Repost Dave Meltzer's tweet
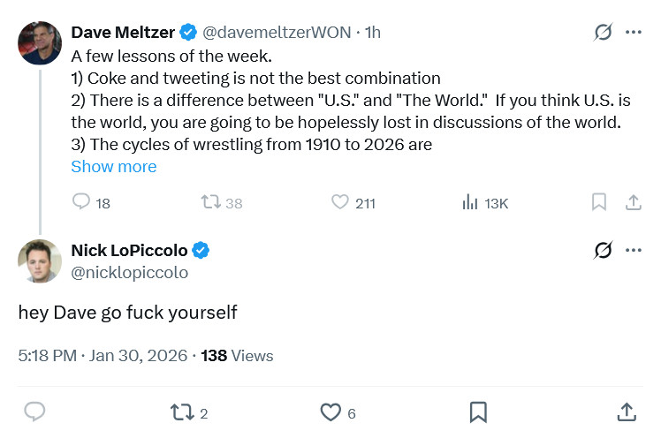This screenshot has height=438, width=661. 211,202
